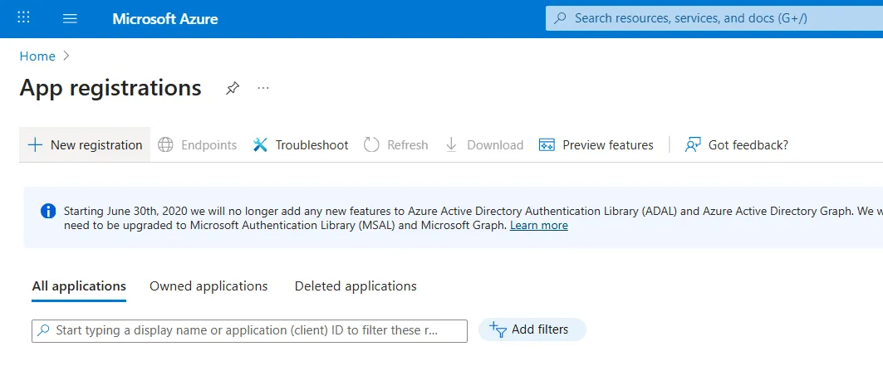The image size is (883, 366).
Task: Click the feedback person icon
Action: 693,145
